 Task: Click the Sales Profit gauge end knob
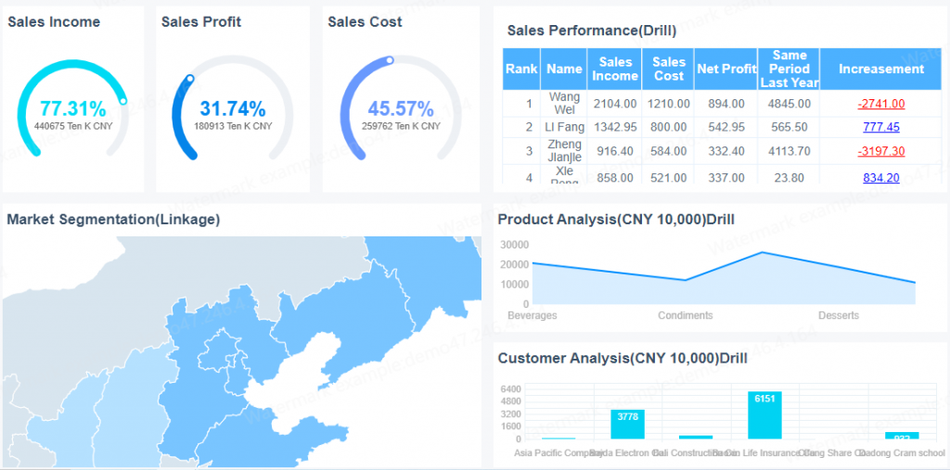point(190,78)
